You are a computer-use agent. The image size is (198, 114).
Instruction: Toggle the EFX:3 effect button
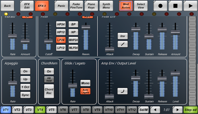42,6
